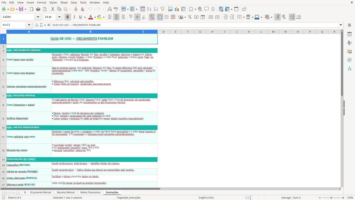Click the Freeze Rows and Columns icon
The height and width of the screenshot is (200, 355).
[227, 9]
